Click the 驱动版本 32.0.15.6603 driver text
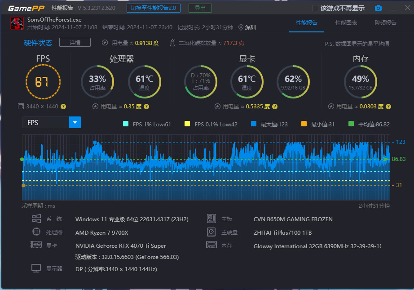The width and height of the screenshot is (414, 290). click(127, 257)
